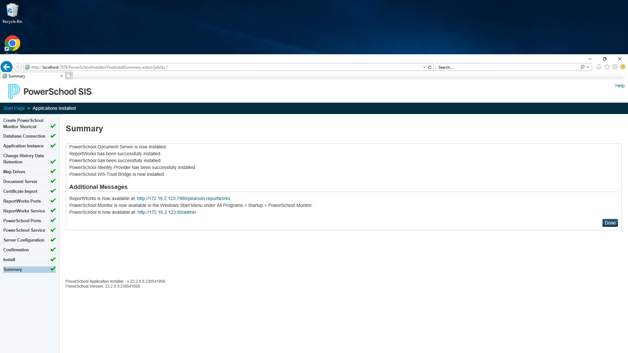This screenshot has height=353, width=628.
Task: Click 'PowerSchool Identity Provider' installed message
Action: (x=132, y=167)
